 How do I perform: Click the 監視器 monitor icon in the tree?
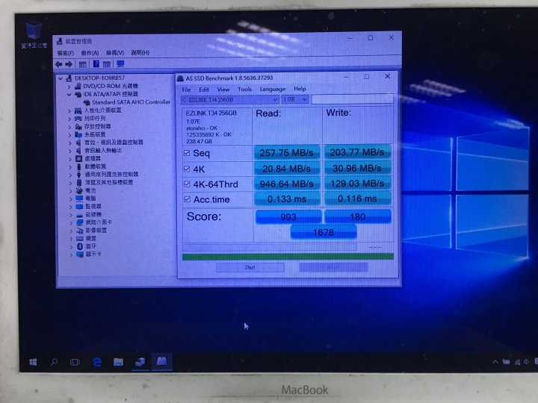tap(79, 206)
